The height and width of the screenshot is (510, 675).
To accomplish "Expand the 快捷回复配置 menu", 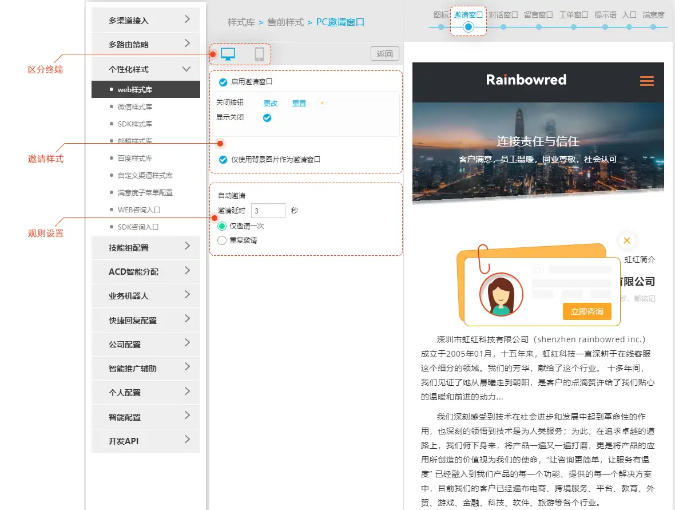I will [x=146, y=320].
